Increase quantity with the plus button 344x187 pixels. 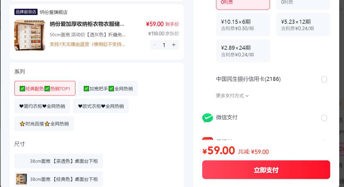pos(174,45)
